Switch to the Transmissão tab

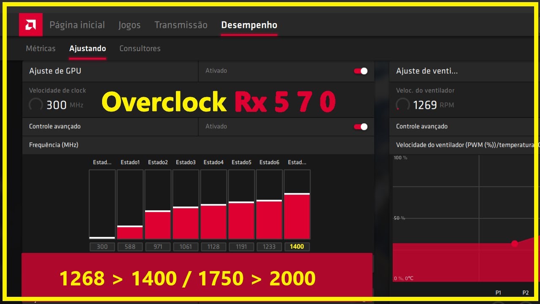click(x=181, y=25)
